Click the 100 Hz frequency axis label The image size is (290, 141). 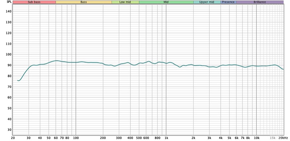(76, 138)
